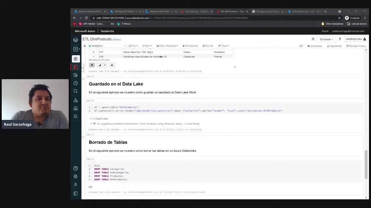The width and height of the screenshot is (371, 208).
Task: Switch to the Default Directory browser tab
Action: click(x=304, y=12)
